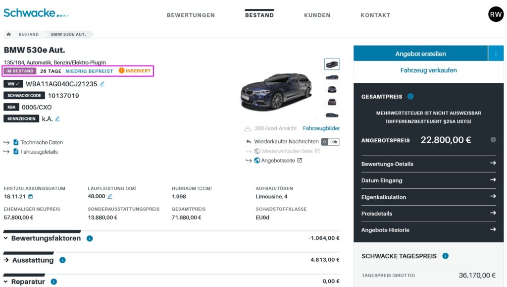Viewport: 507px width, 287px height.
Task: Click the VIN number WBA11AG040CJ21235
Action: click(x=61, y=84)
